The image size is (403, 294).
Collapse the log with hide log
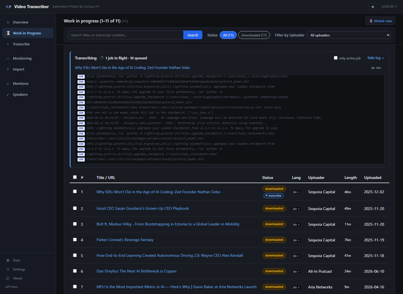(376, 58)
